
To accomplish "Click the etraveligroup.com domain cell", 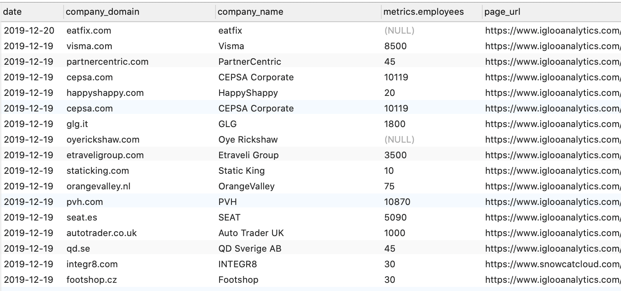I will pyautogui.click(x=105, y=155).
